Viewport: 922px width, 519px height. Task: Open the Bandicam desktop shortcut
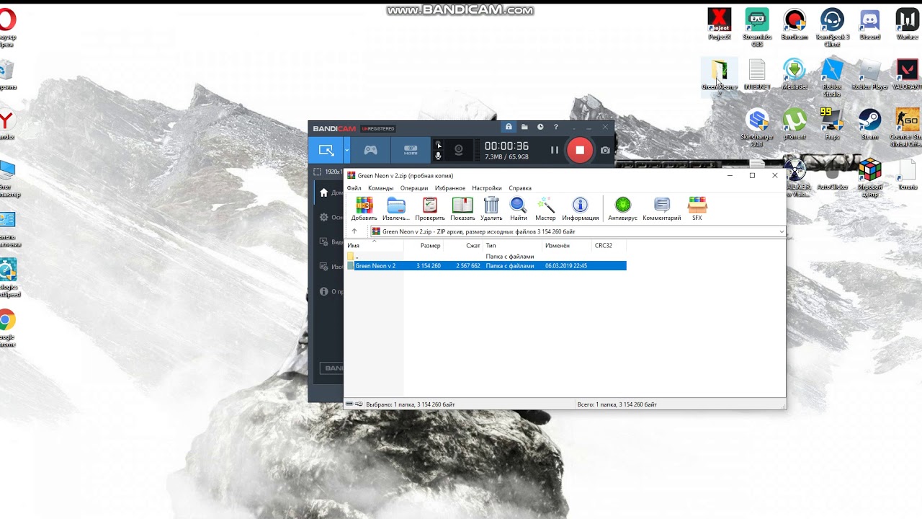pyautogui.click(x=795, y=24)
